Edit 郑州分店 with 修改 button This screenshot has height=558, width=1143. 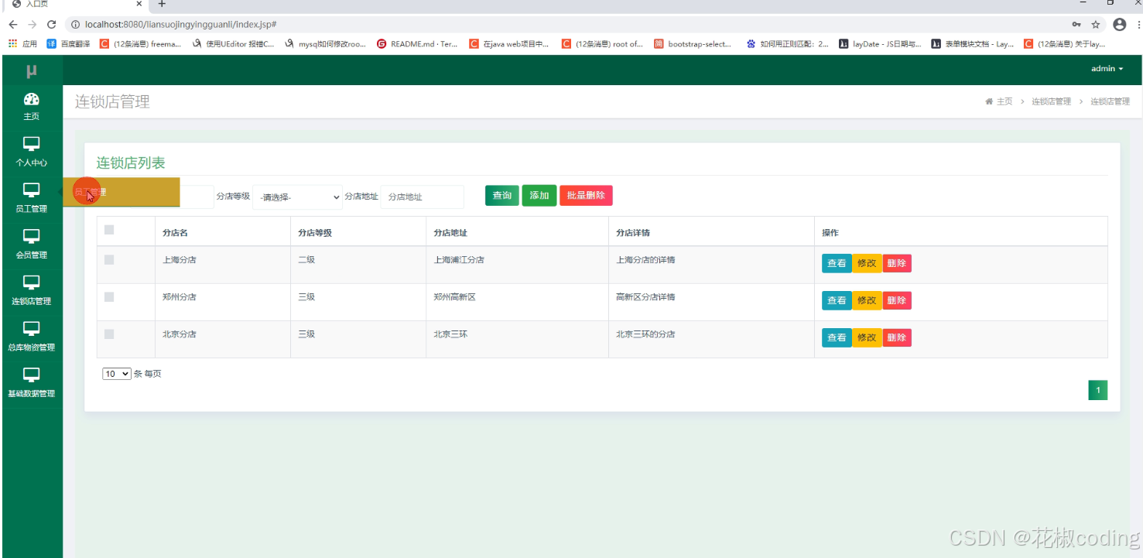point(867,300)
